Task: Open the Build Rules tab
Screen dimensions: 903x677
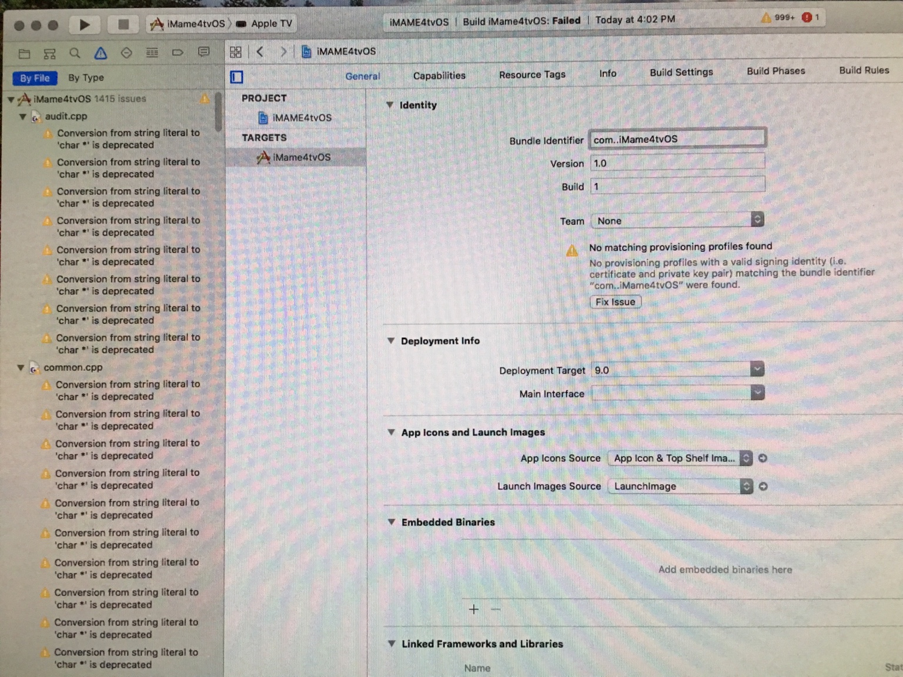Action: point(864,70)
